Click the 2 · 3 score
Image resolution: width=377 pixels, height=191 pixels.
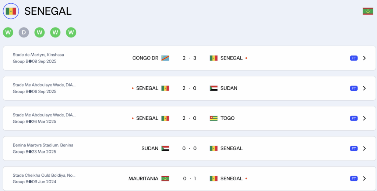189,58
